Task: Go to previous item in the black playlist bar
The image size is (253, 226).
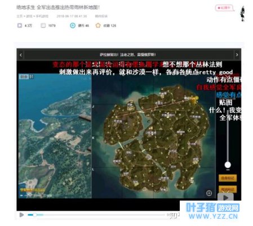Action: 21,55
